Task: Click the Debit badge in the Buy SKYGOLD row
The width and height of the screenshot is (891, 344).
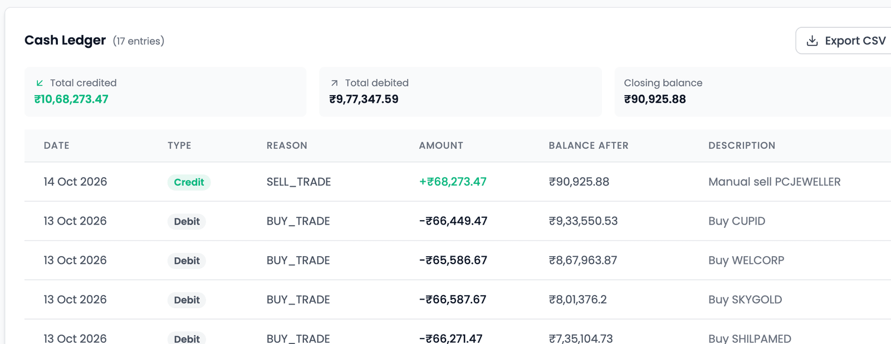Action: (187, 301)
